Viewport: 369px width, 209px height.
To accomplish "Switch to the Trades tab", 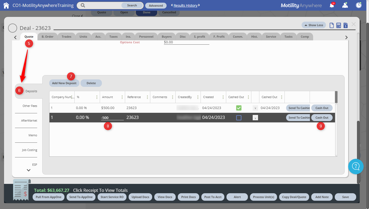I will (x=66, y=37).
